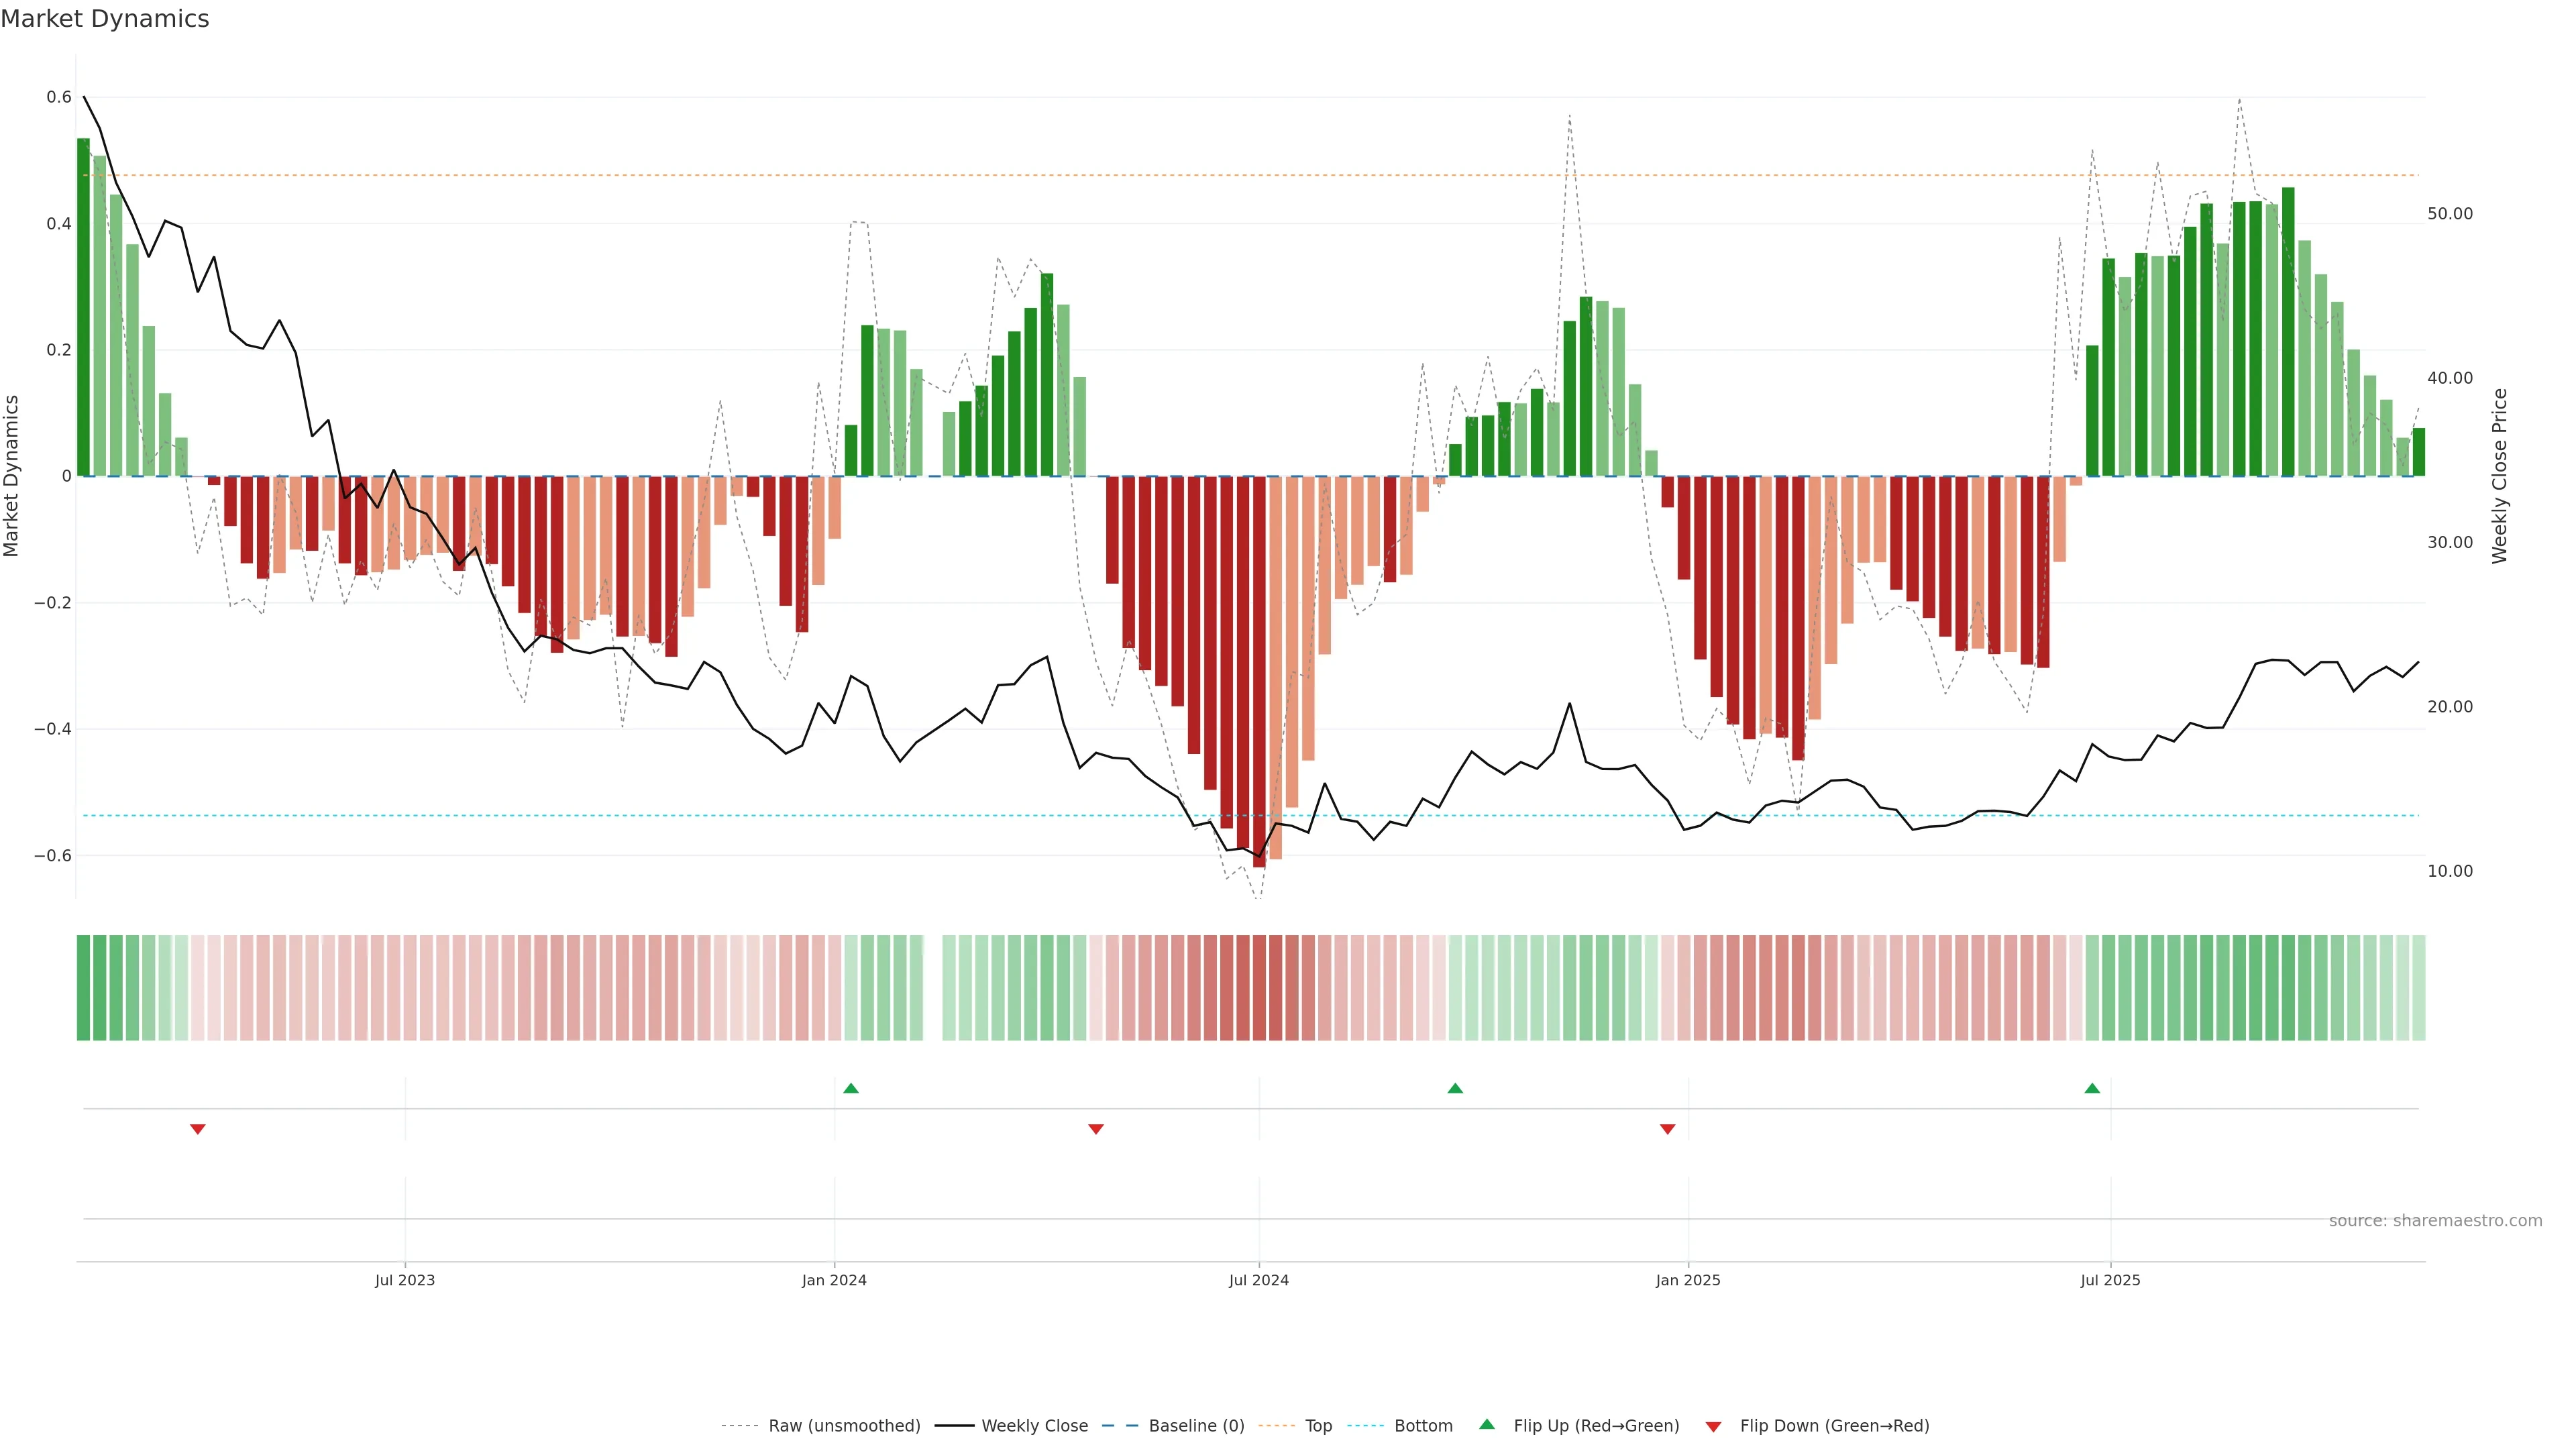This screenshot has width=2576, height=1449.
Task: Click the Flip Down marker near April 2024
Action: [1096, 1129]
